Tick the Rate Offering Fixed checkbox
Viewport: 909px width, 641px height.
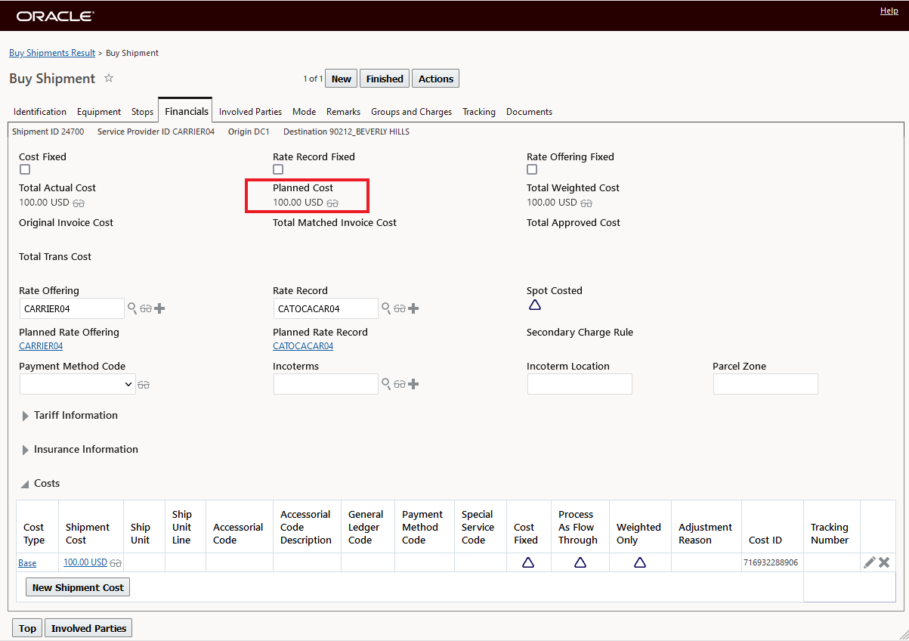532,169
